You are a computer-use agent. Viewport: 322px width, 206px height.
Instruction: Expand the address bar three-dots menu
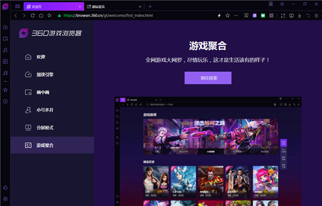[236, 16]
